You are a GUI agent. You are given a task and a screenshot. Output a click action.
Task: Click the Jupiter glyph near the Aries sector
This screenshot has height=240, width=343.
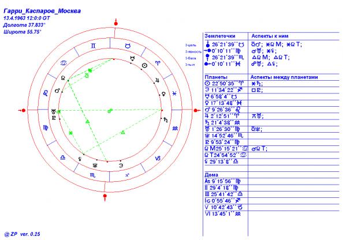click(x=157, y=81)
